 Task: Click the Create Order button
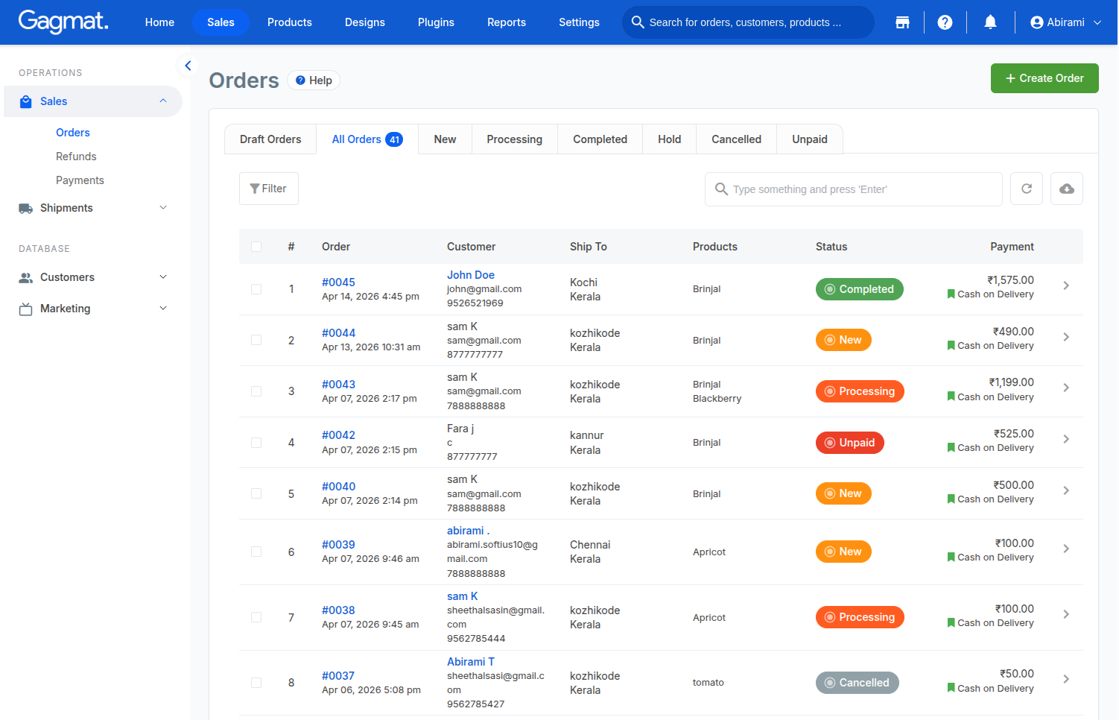coord(1044,78)
